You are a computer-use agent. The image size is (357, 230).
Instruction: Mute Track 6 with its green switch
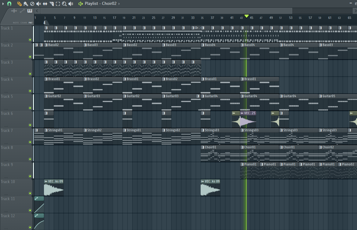click(x=30, y=125)
